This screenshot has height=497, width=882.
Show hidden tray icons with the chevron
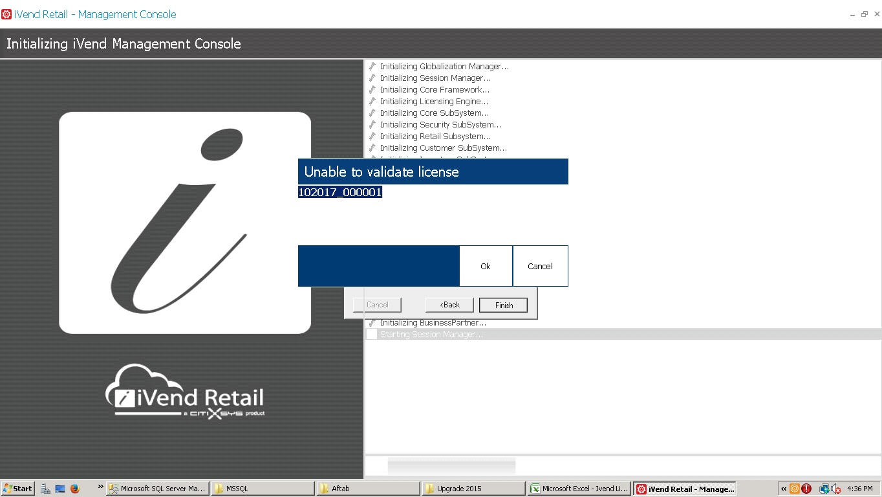point(784,489)
